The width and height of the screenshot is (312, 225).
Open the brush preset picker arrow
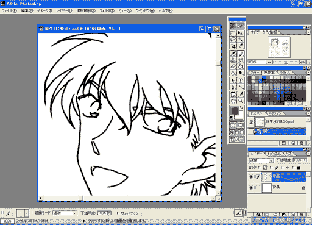[x=27, y=213]
